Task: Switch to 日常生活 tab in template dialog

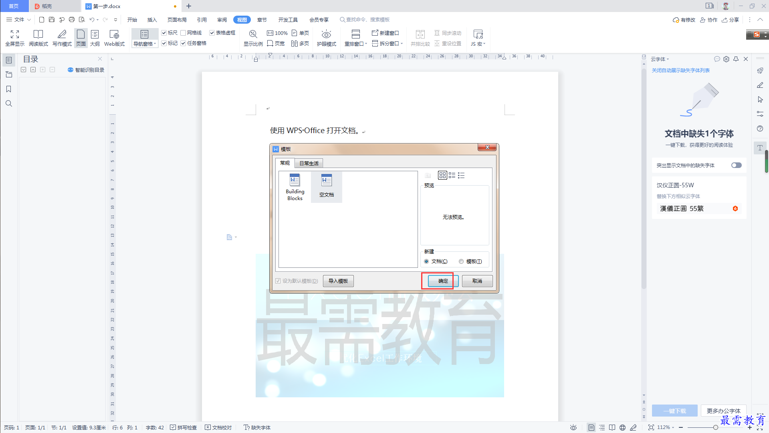Action: 309,163
